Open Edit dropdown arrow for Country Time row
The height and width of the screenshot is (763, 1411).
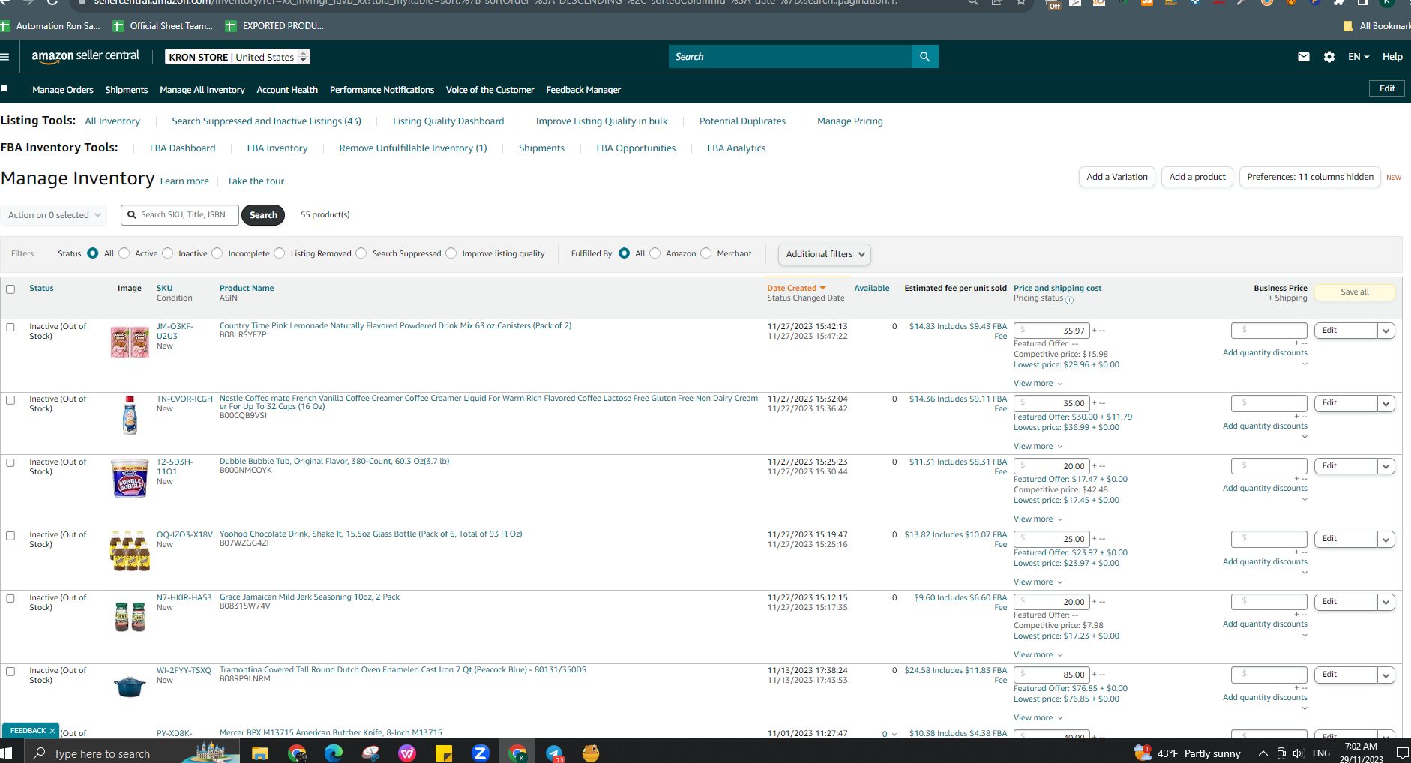[x=1386, y=331]
